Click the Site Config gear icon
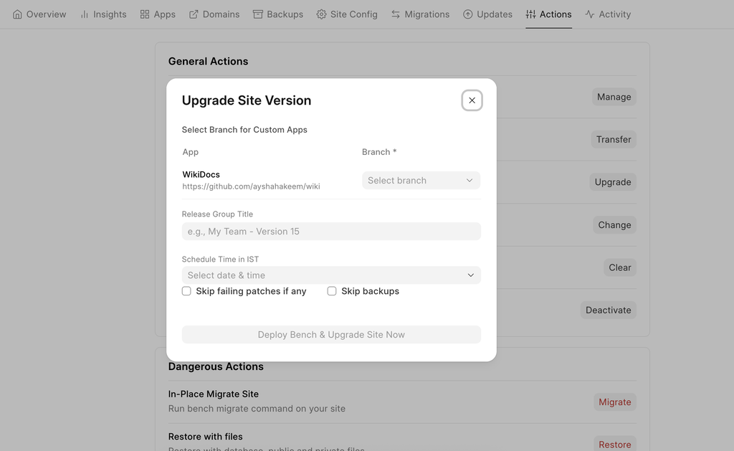734x451 pixels. pos(321,14)
